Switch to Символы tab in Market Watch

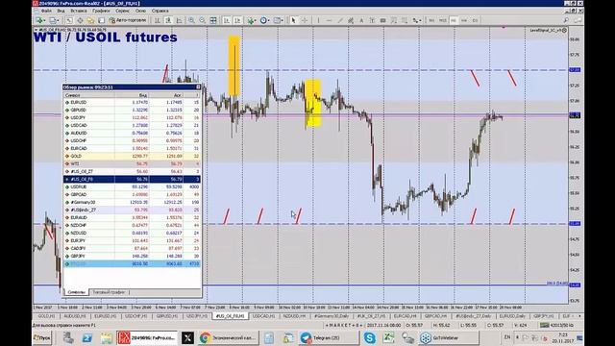pyautogui.click(x=76, y=292)
